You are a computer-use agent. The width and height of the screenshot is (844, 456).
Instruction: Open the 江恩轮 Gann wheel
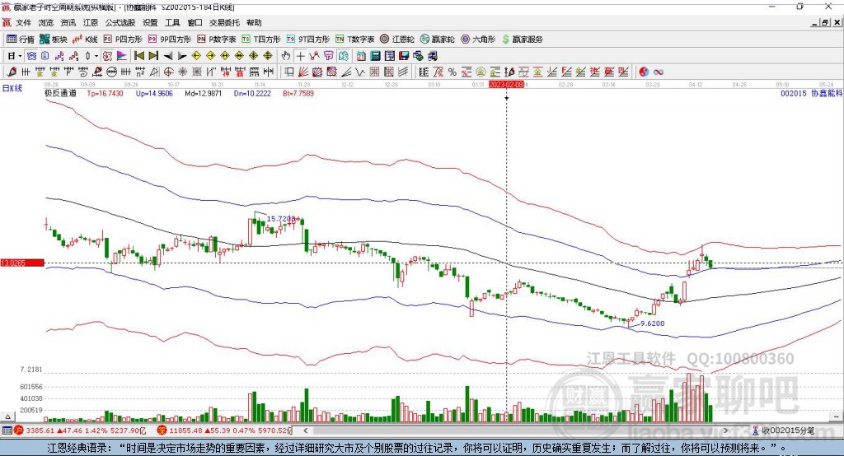pos(397,40)
